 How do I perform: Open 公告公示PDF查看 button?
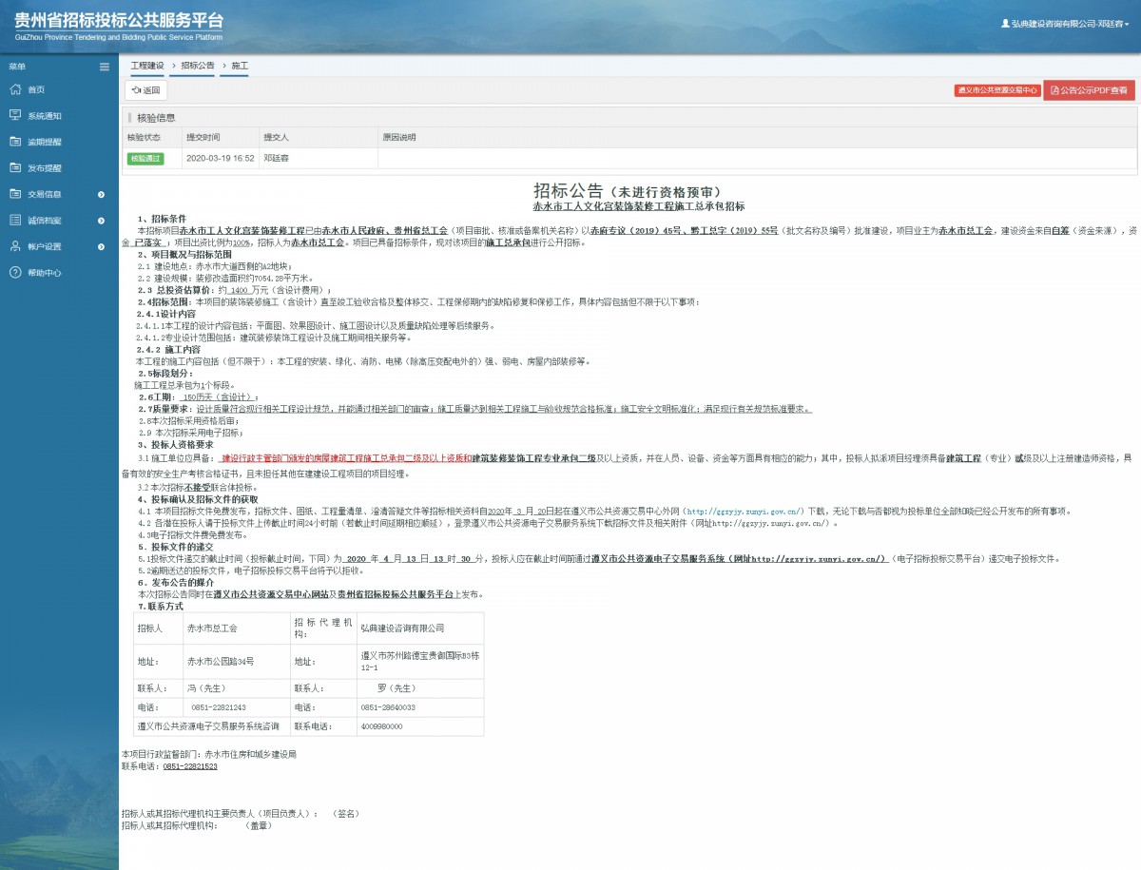(x=1089, y=90)
